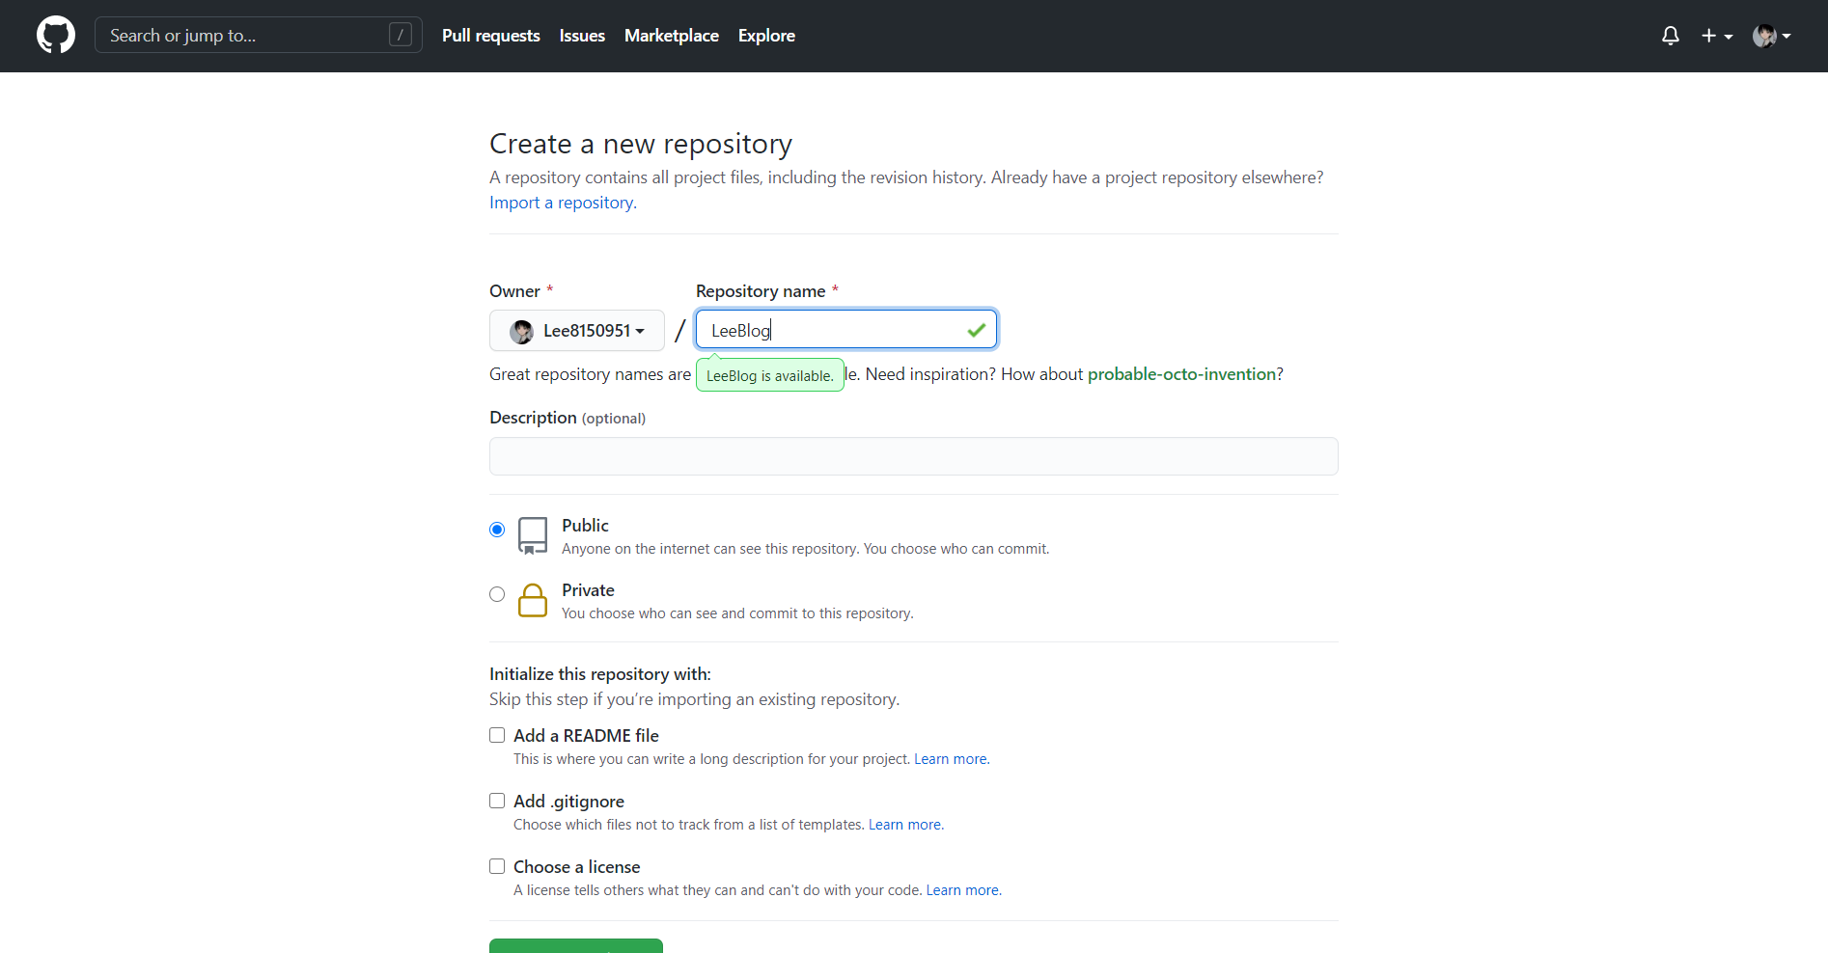Go to Pull requests in the navbar
Viewport: 1828px width, 953px height.
click(490, 36)
